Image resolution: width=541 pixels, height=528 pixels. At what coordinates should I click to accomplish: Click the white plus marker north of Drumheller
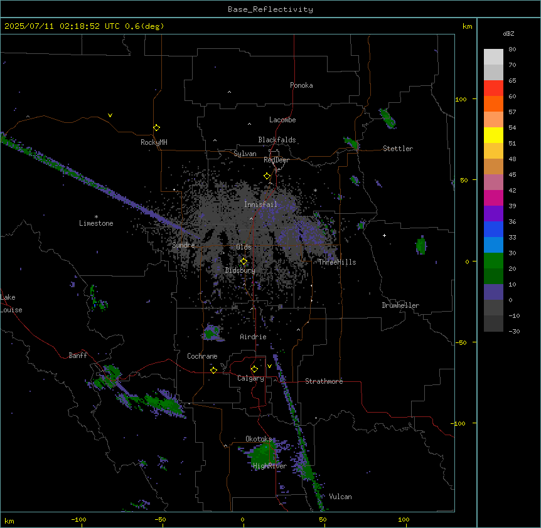(x=384, y=235)
